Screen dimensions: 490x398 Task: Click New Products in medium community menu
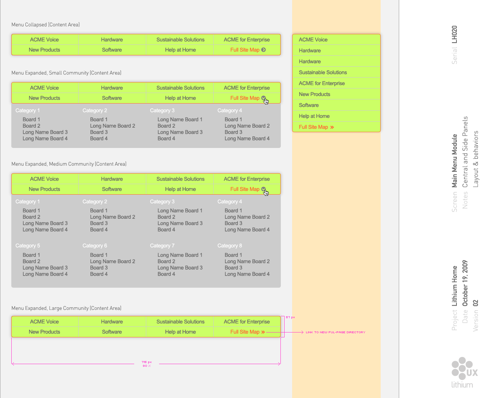[44, 189]
